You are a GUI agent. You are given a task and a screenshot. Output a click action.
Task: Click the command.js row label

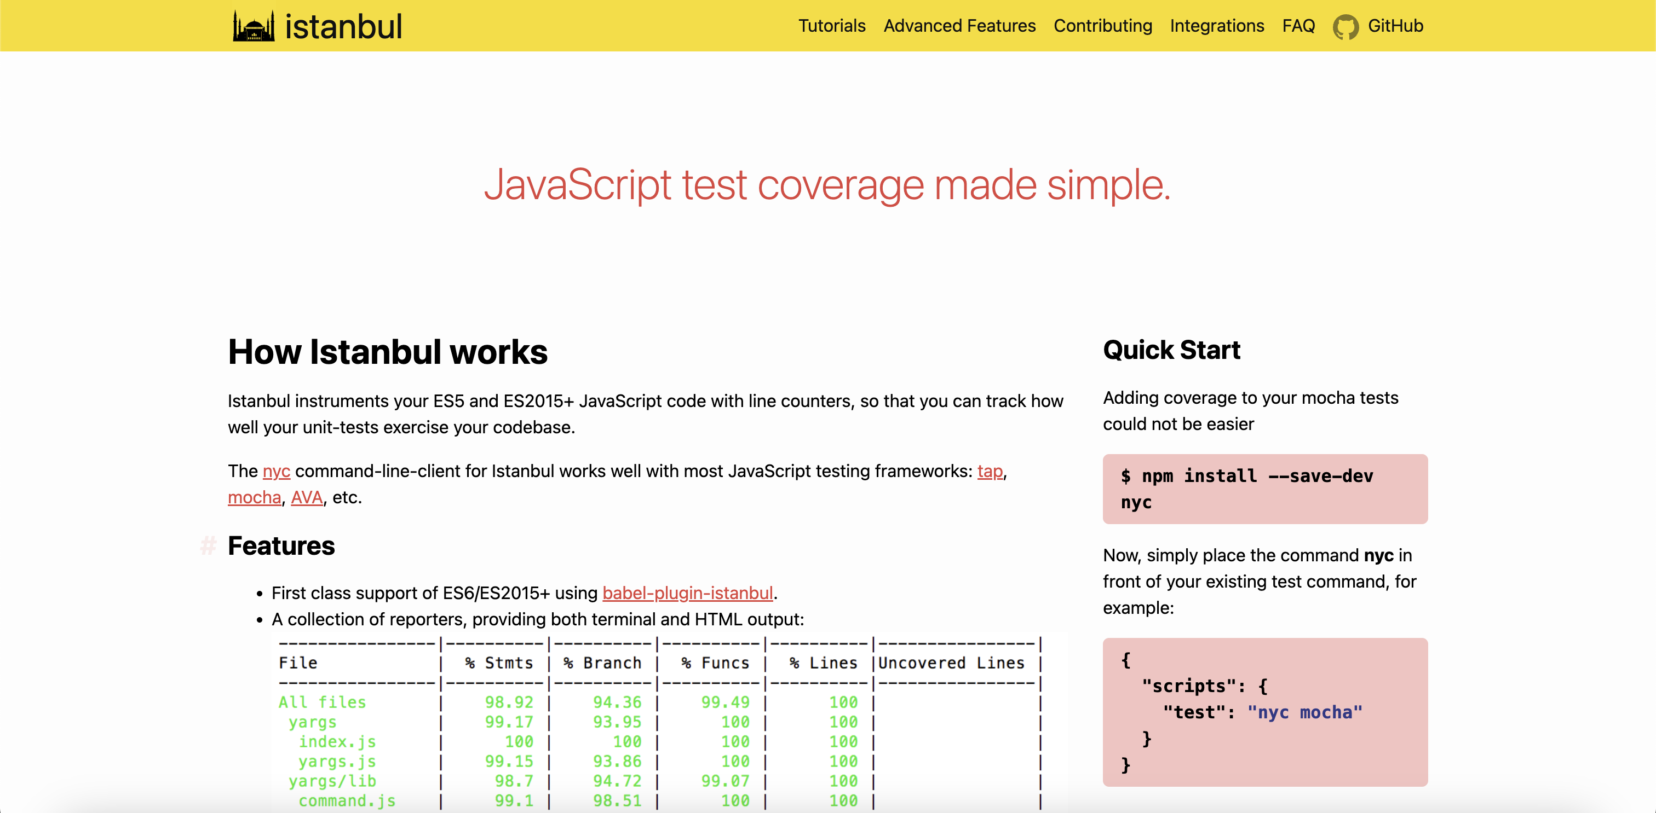pyautogui.click(x=347, y=802)
